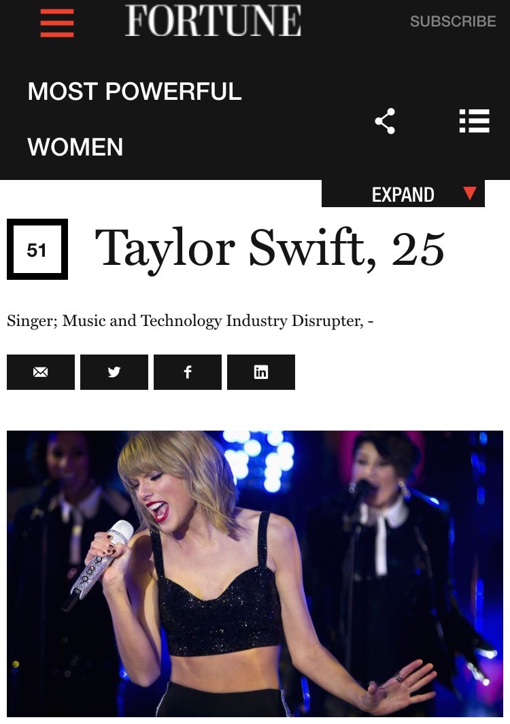Open the list view icon
510x724 pixels.
pyautogui.click(x=474, y=121)
